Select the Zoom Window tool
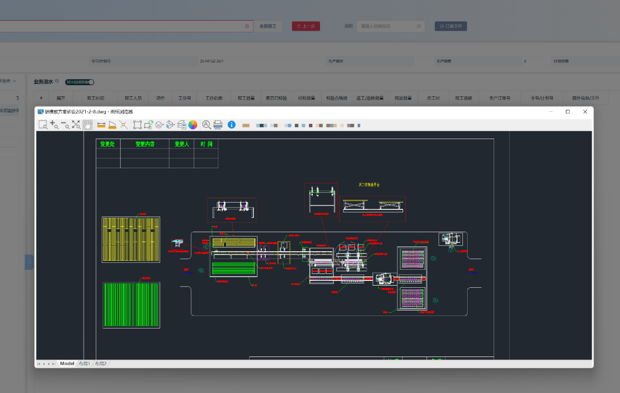This screenshot has height=393, width=620. 43,125
